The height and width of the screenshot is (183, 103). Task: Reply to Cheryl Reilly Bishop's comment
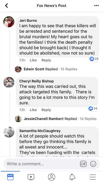click(46, 110)
